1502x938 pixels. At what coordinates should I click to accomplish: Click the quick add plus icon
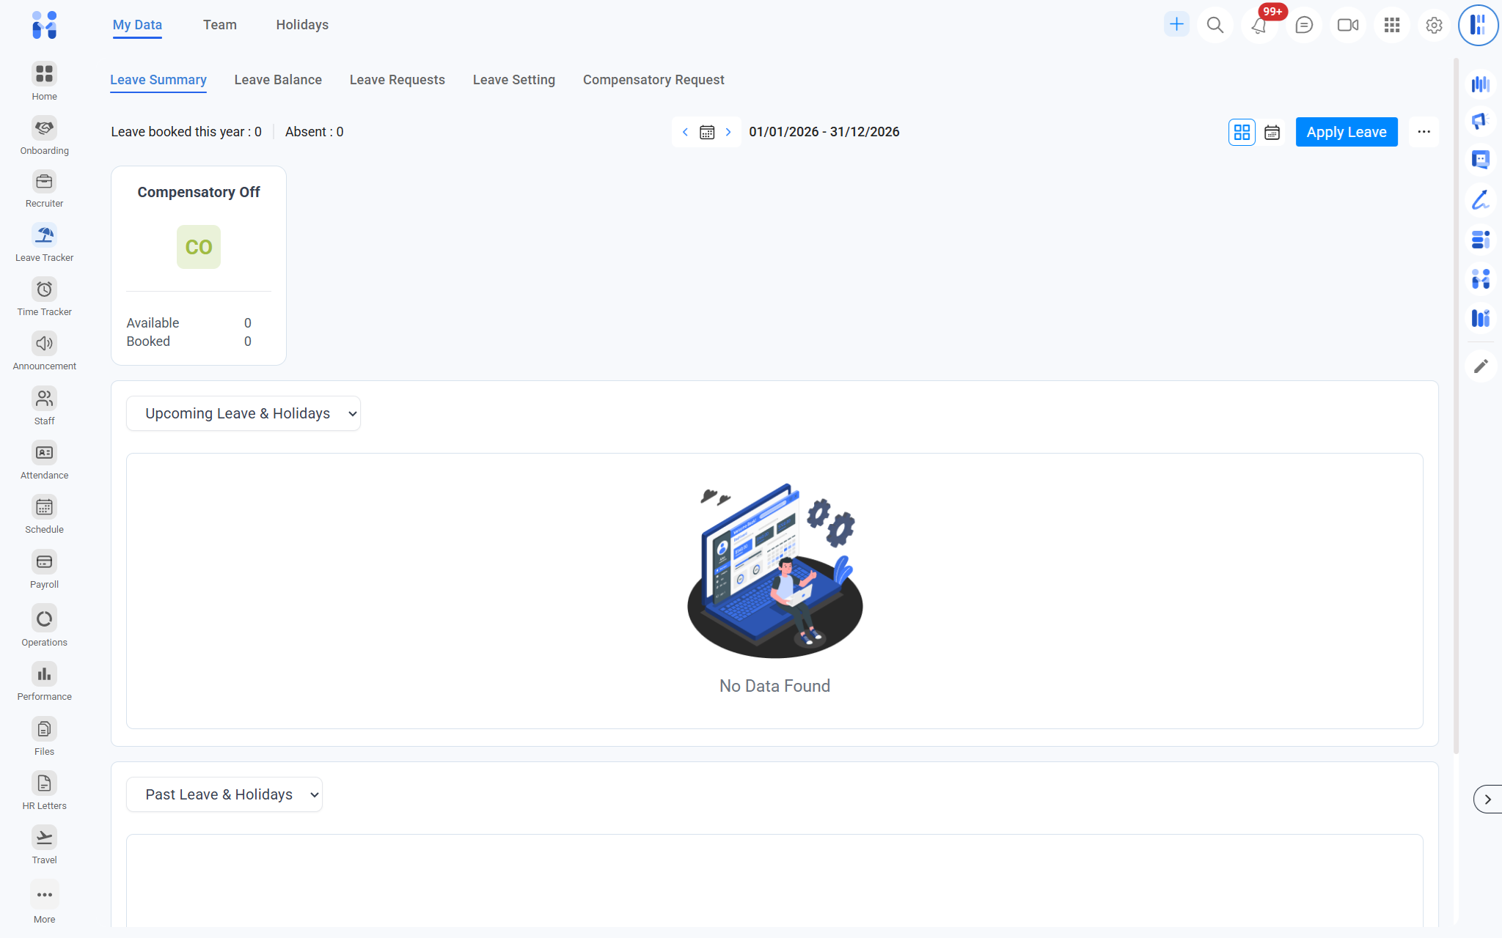pos(1176,24)
